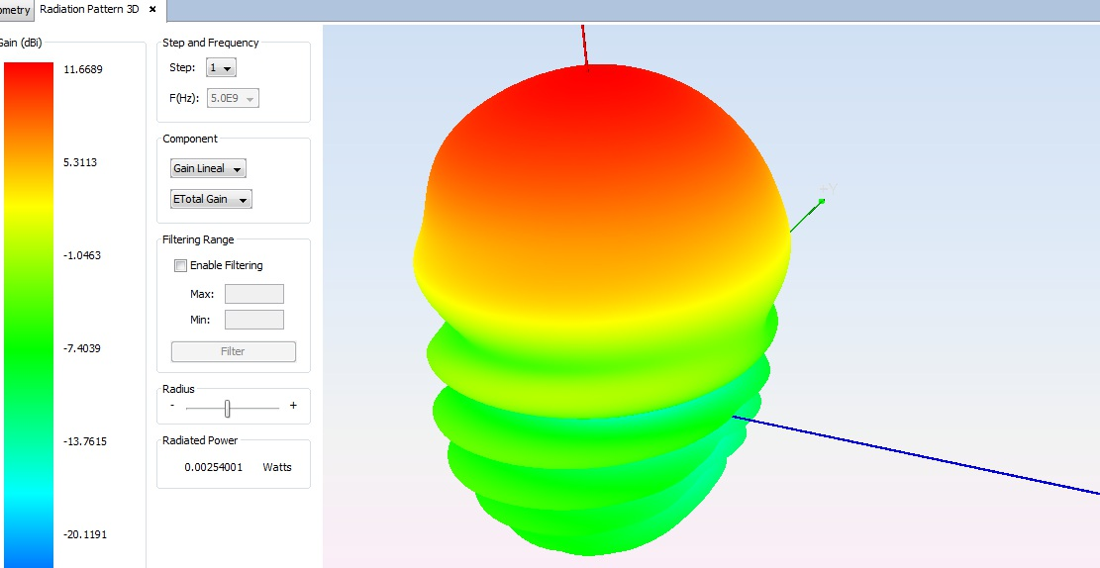Close the Radiation Pattern 3D tab
Screen dimensions: 1100x568
pyautogui.click(x=152, y=9)
